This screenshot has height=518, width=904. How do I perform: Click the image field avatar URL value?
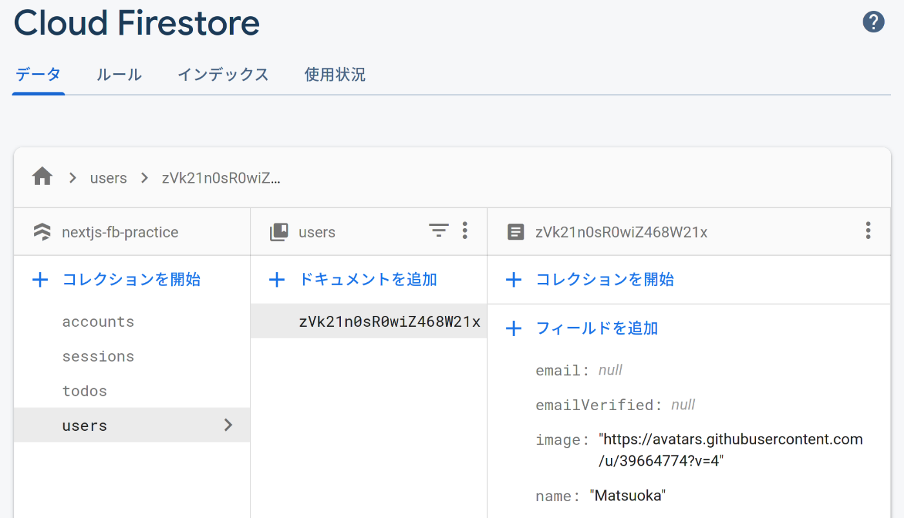click(x=730, y=450)
